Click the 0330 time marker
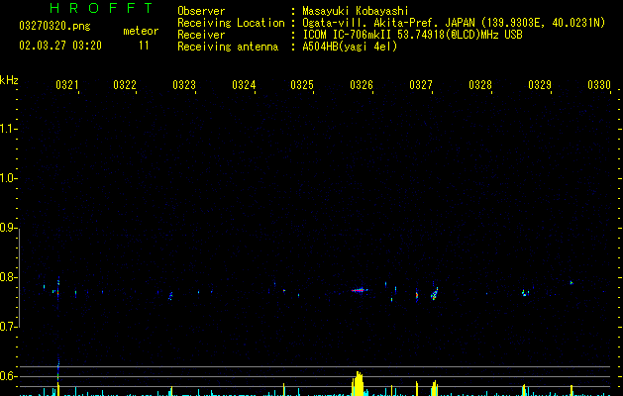The image size is (623, 396). (599, 85)
